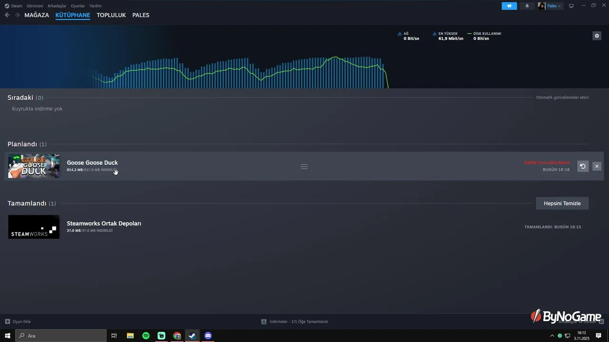Open the Windows Action Center icon
This screenshot has height=342, width=609.
tap(599, 336)
